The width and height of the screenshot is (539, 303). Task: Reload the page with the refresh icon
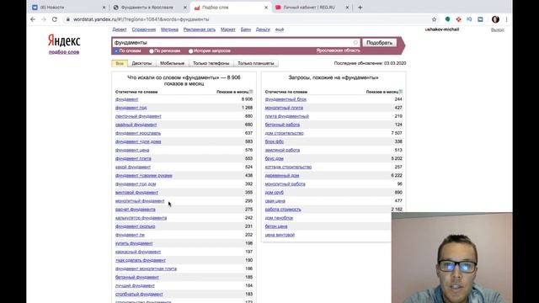point(54,19)
